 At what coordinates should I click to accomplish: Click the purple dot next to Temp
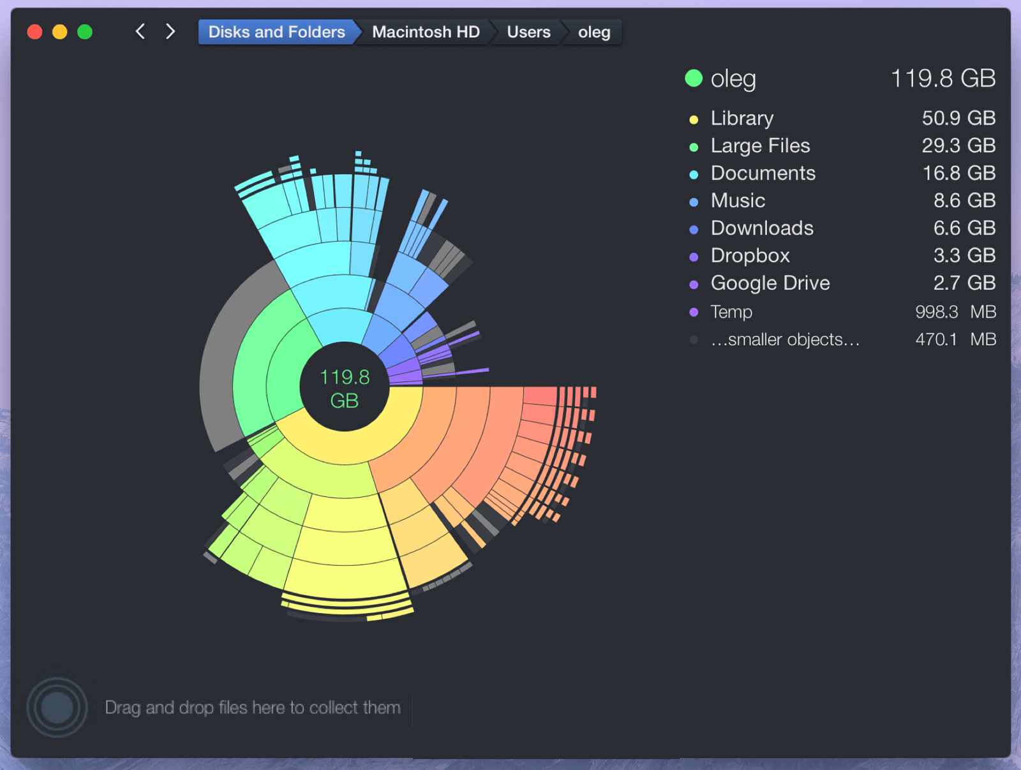(x=694, y=312)
